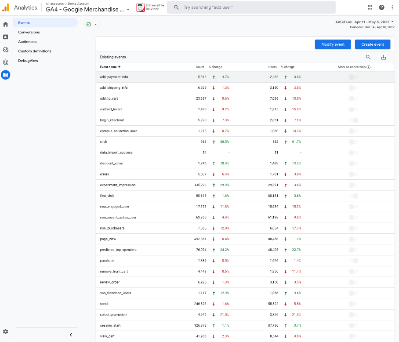
Task: Open the Advertising icon in sidebar
Action: click(x=6, y=62)
